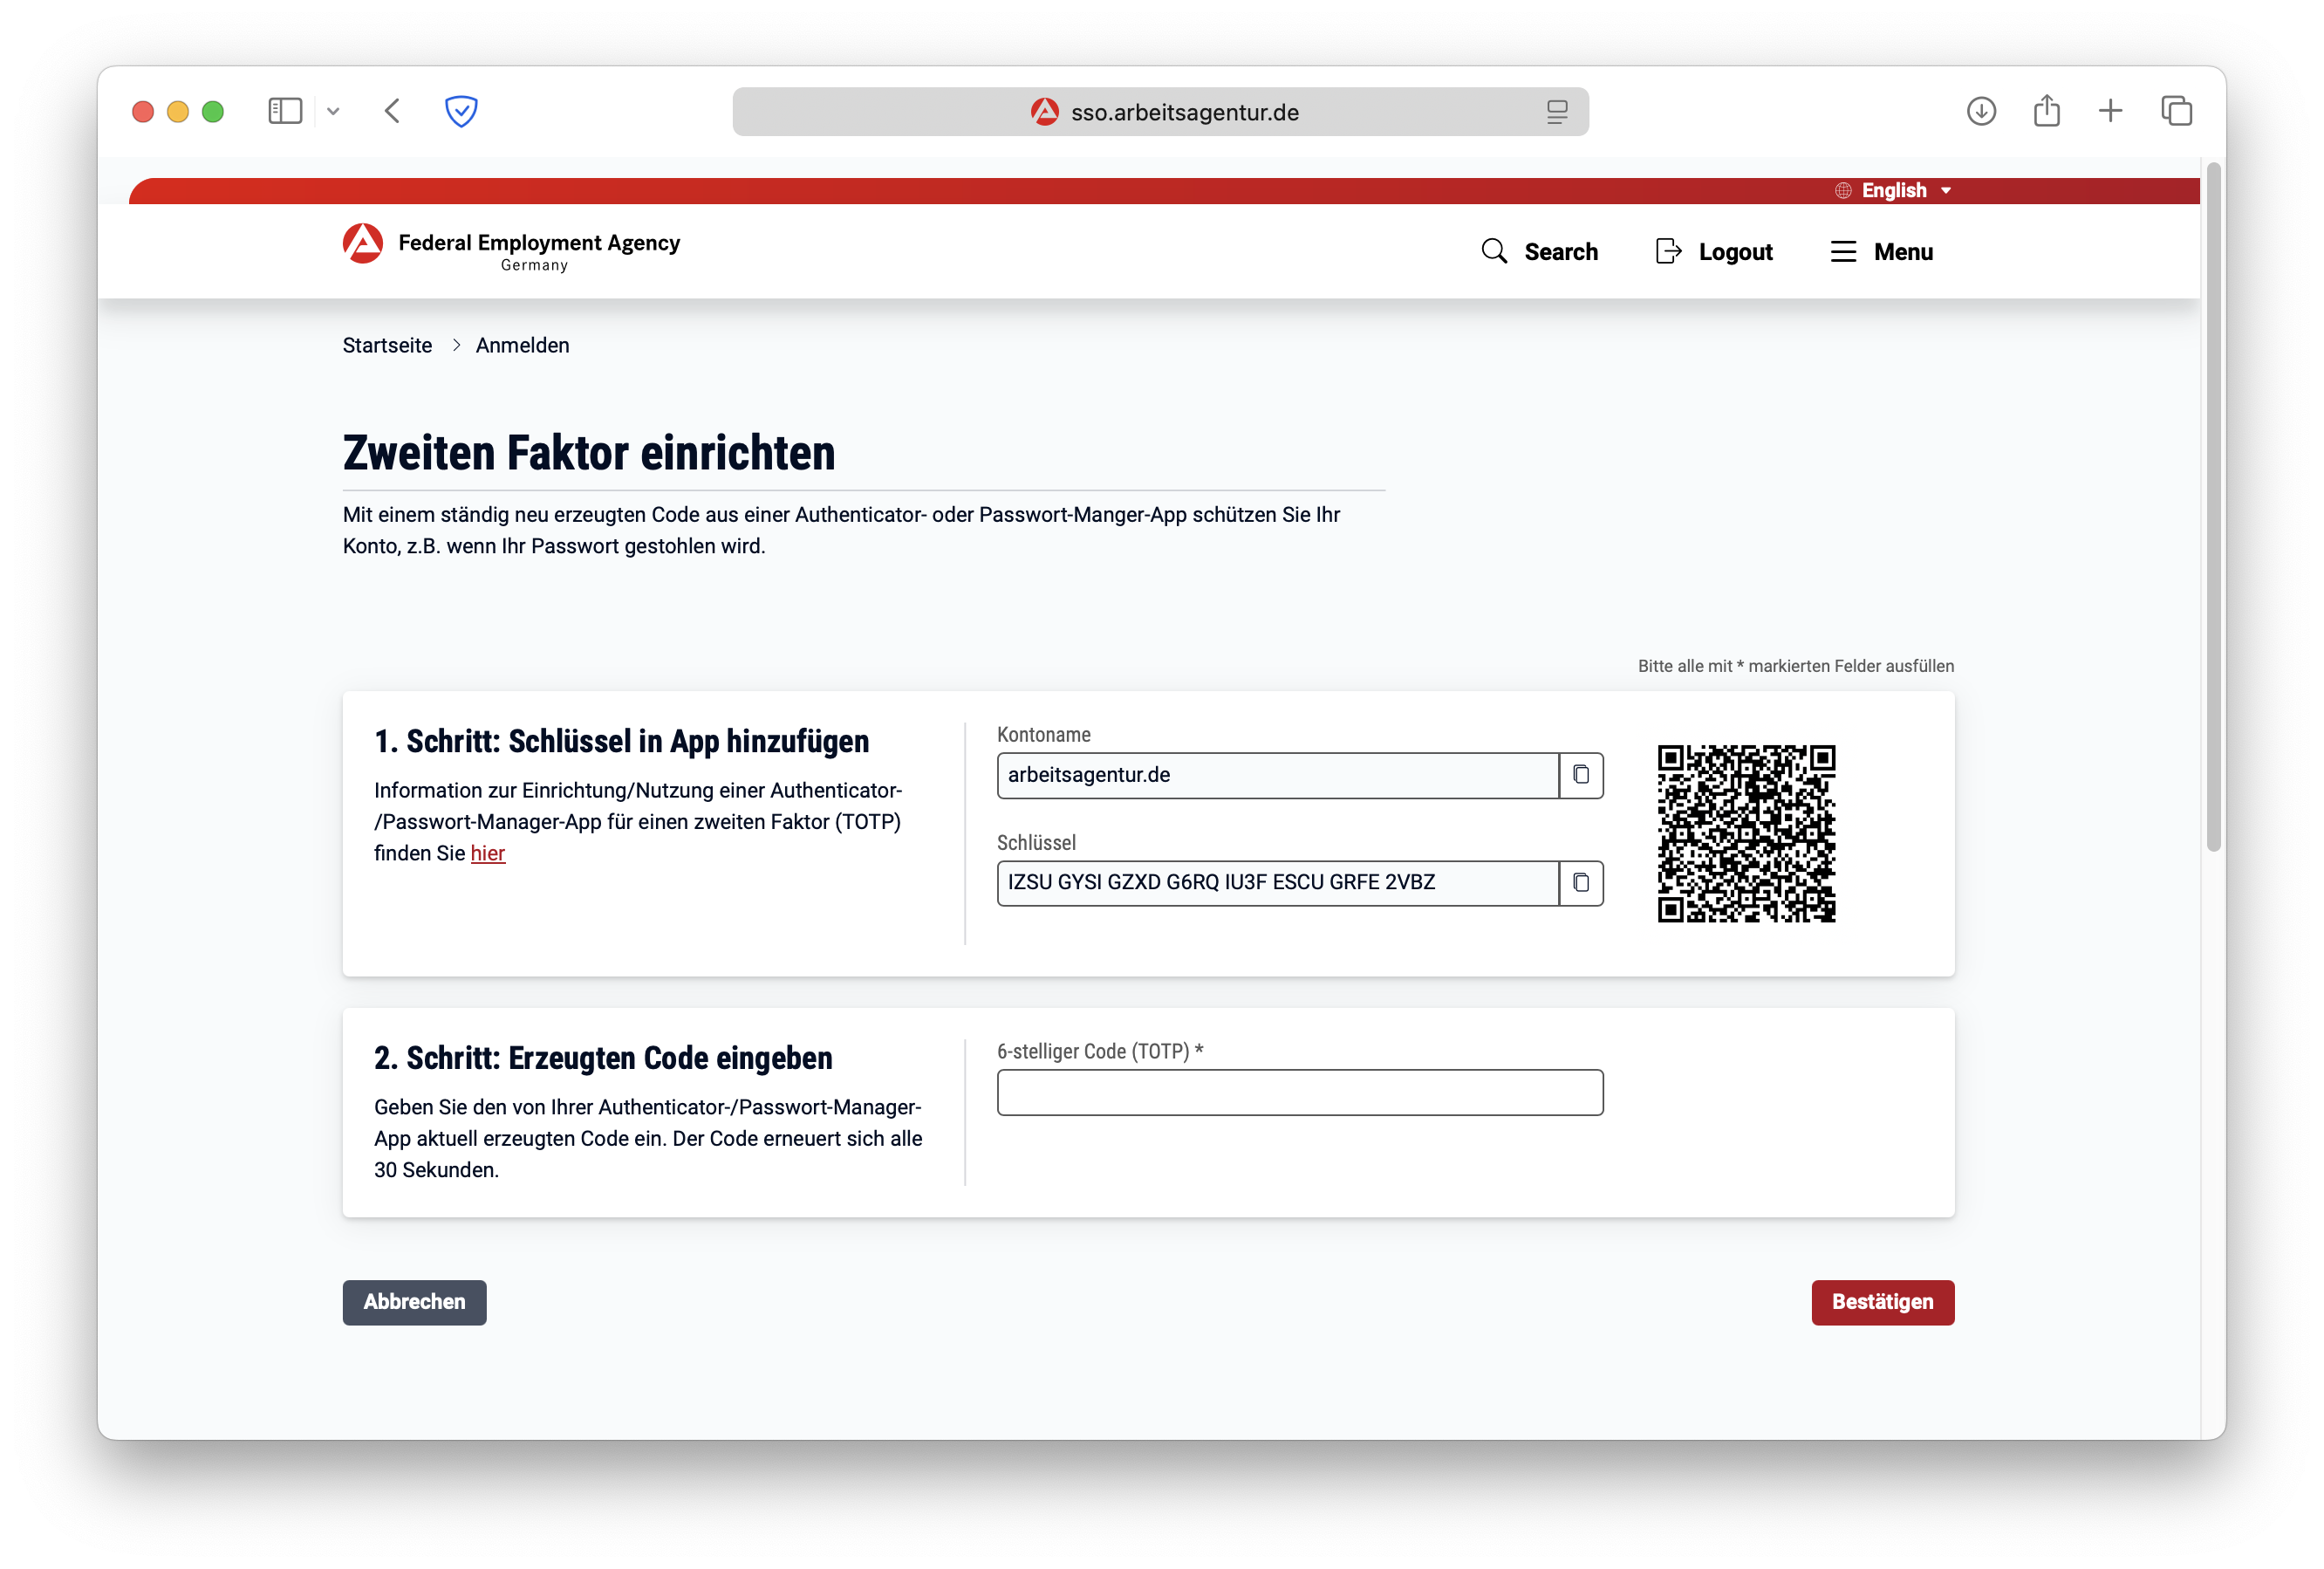Confirm setup with Bestätigen button
Screen dimensions: 2324x1569
[1882, 1302]
